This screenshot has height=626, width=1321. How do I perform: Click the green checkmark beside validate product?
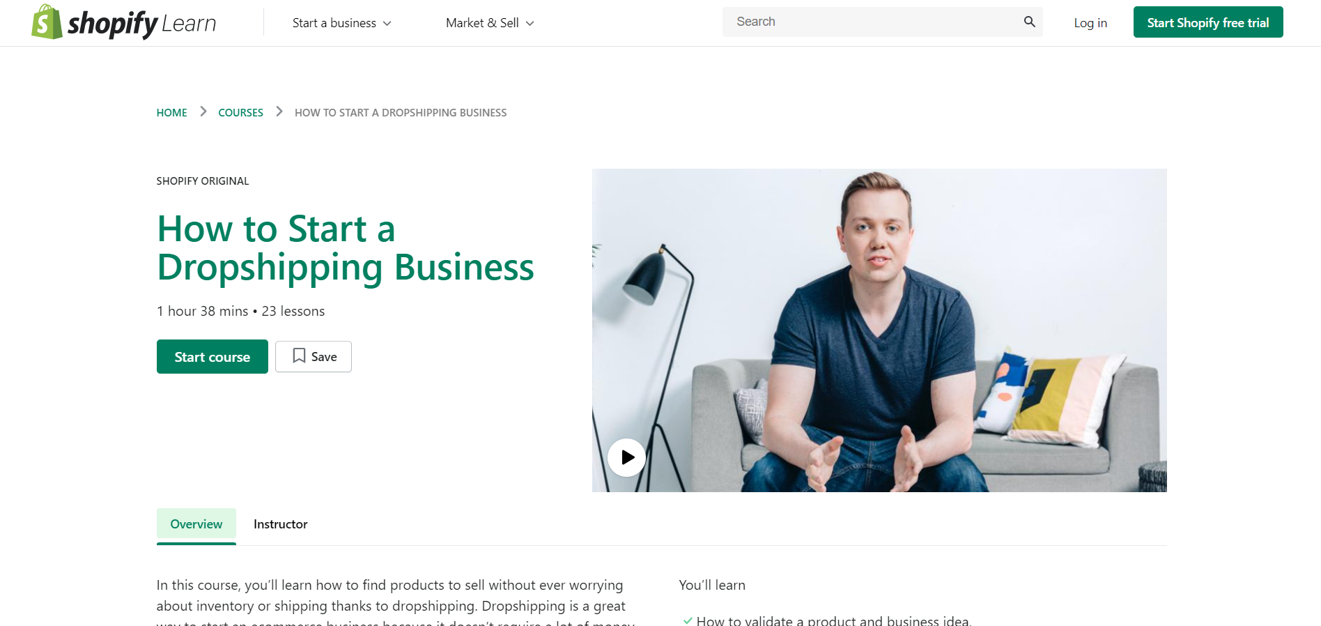coord(688,620)
